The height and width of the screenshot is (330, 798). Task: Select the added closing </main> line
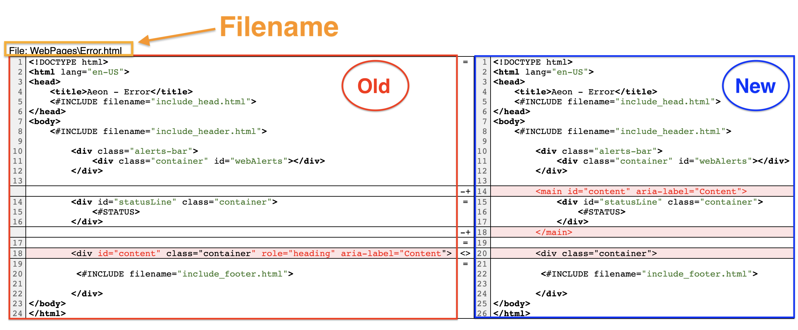click(554, 232)
